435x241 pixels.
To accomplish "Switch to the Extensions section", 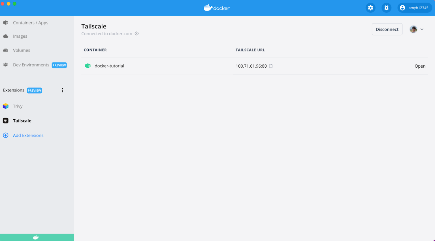I will [14, 90].
